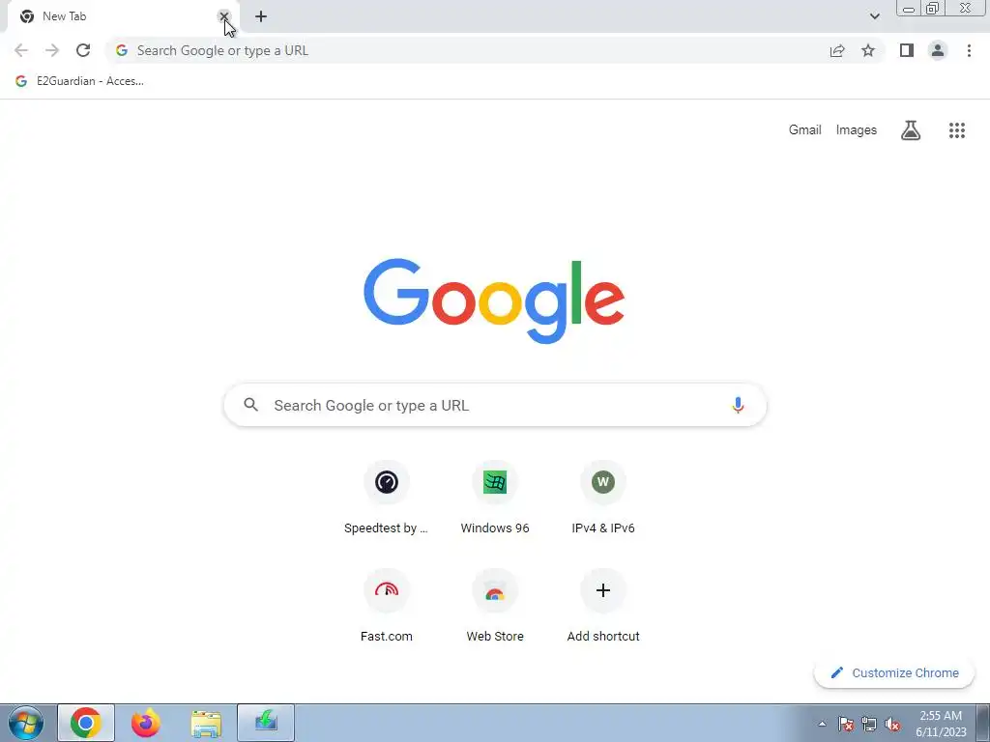The height and width of the screenshot is (742, 990).
Task: Open the Web Store shortcut tile
Action: pyautogui.click(x=495, y=606)
